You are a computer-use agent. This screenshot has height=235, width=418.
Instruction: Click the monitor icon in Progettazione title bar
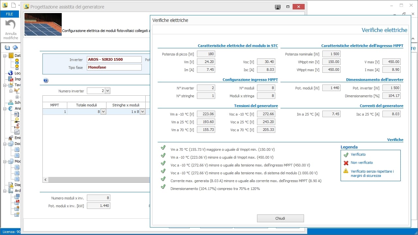(278, 7)
